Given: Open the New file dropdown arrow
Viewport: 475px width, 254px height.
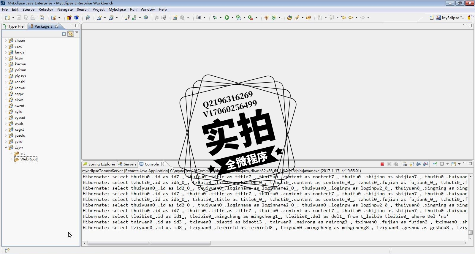Looking at the screenshot, I should (x=13, y=18).
